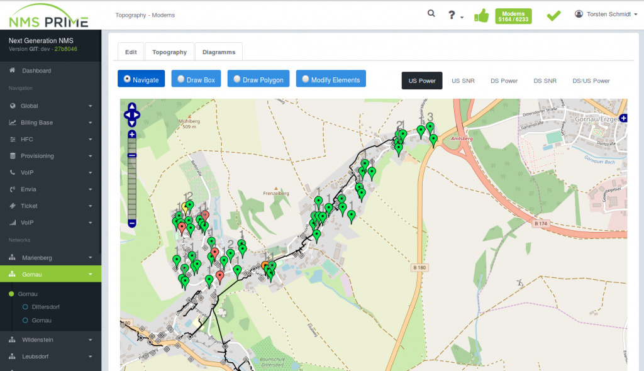Select the DS SNR view
The height and width of the screenshot is (371, 644).
pyautogui.click(x=545, y=80)
